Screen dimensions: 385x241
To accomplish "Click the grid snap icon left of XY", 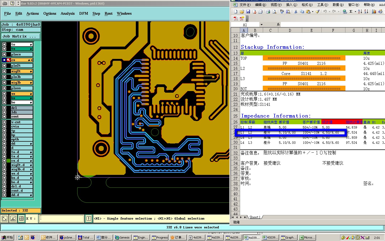I will coord(21,219).
